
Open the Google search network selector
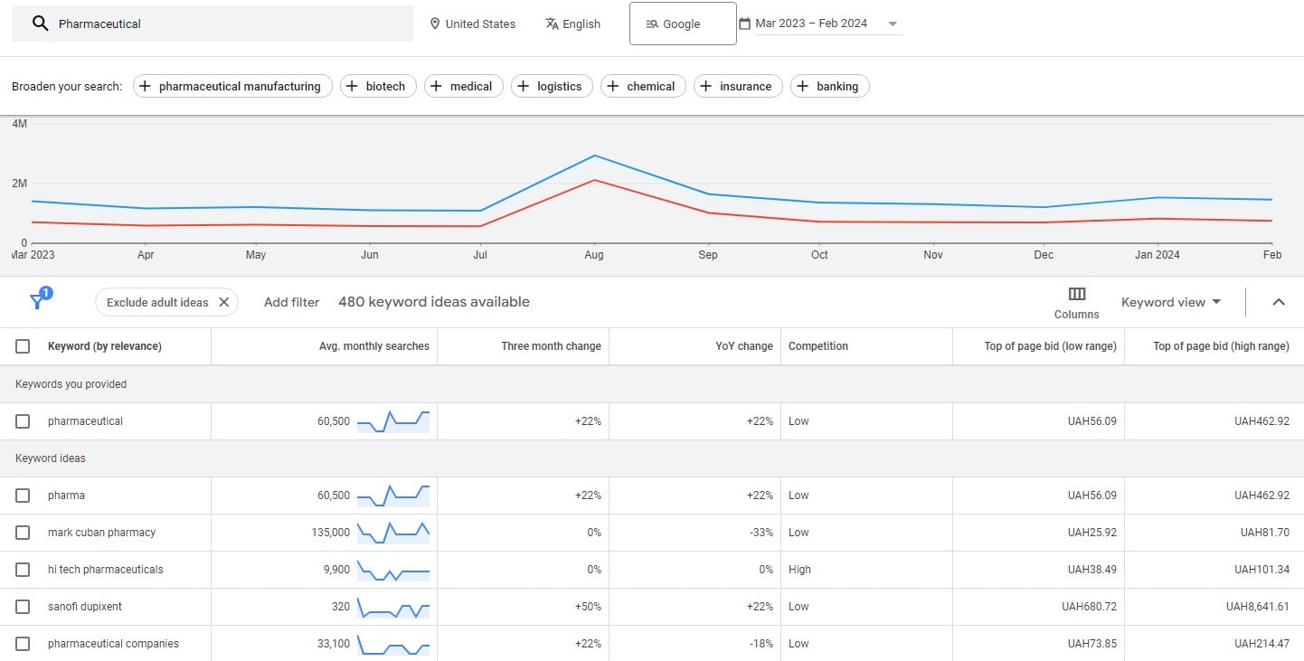tap(683, 24)
